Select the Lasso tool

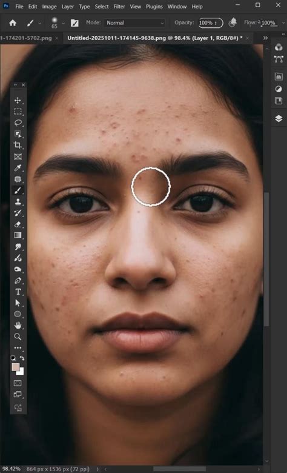pos(18,122)
